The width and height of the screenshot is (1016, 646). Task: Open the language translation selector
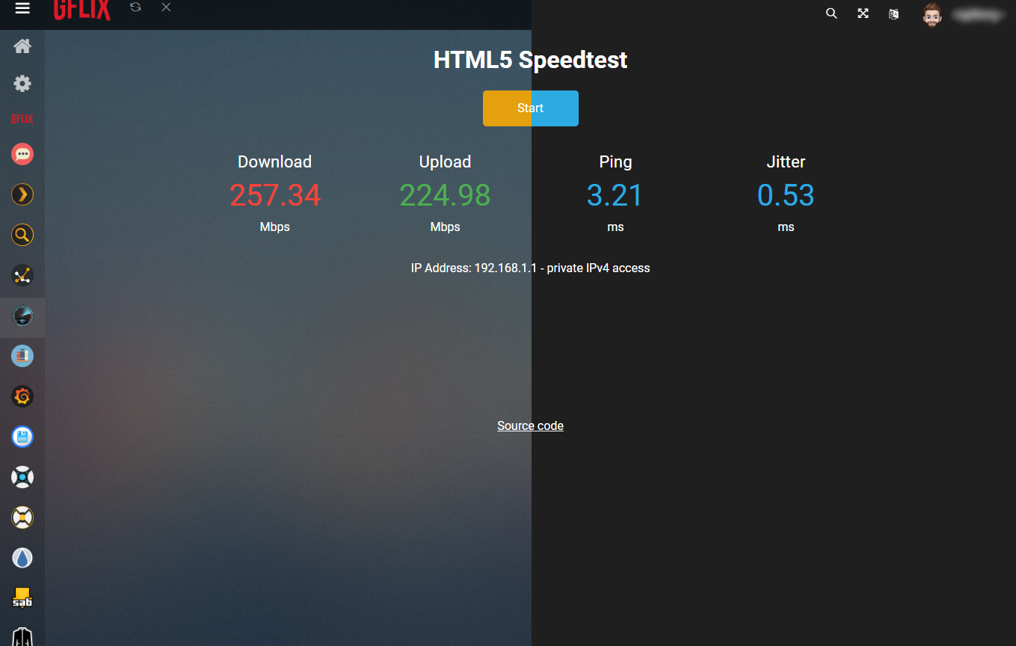[893, 13]
